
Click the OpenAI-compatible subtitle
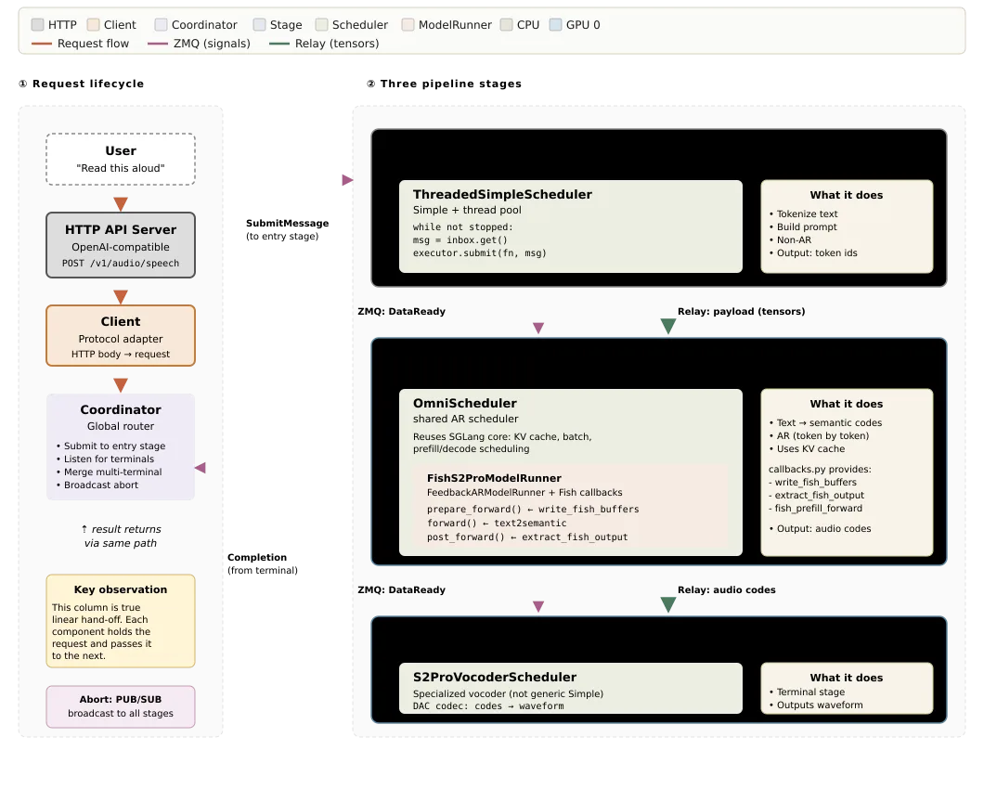pyautogui.click(x=121, y=247)
